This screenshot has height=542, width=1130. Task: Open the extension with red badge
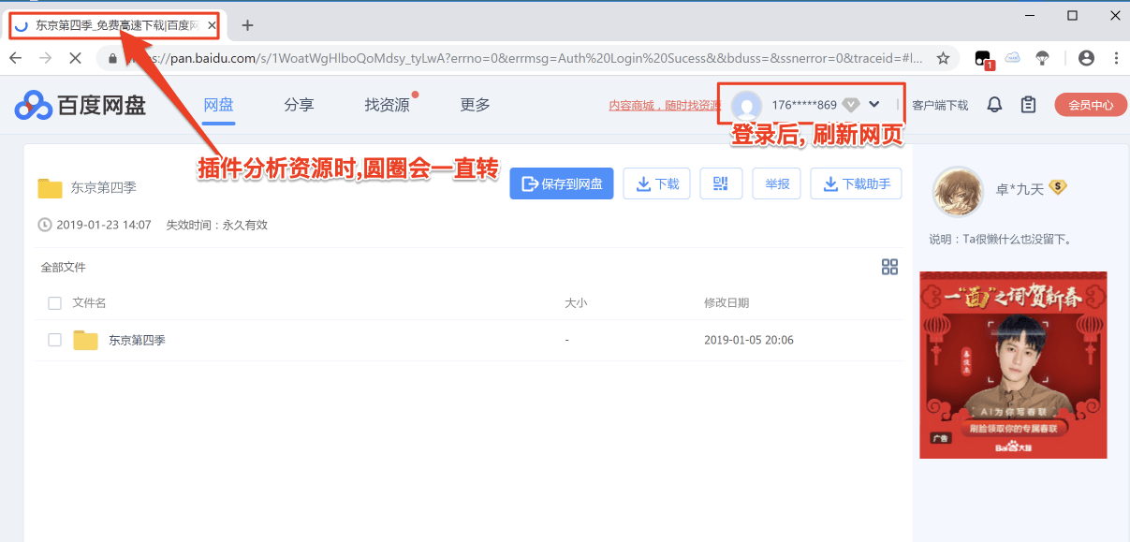[983, 59]
